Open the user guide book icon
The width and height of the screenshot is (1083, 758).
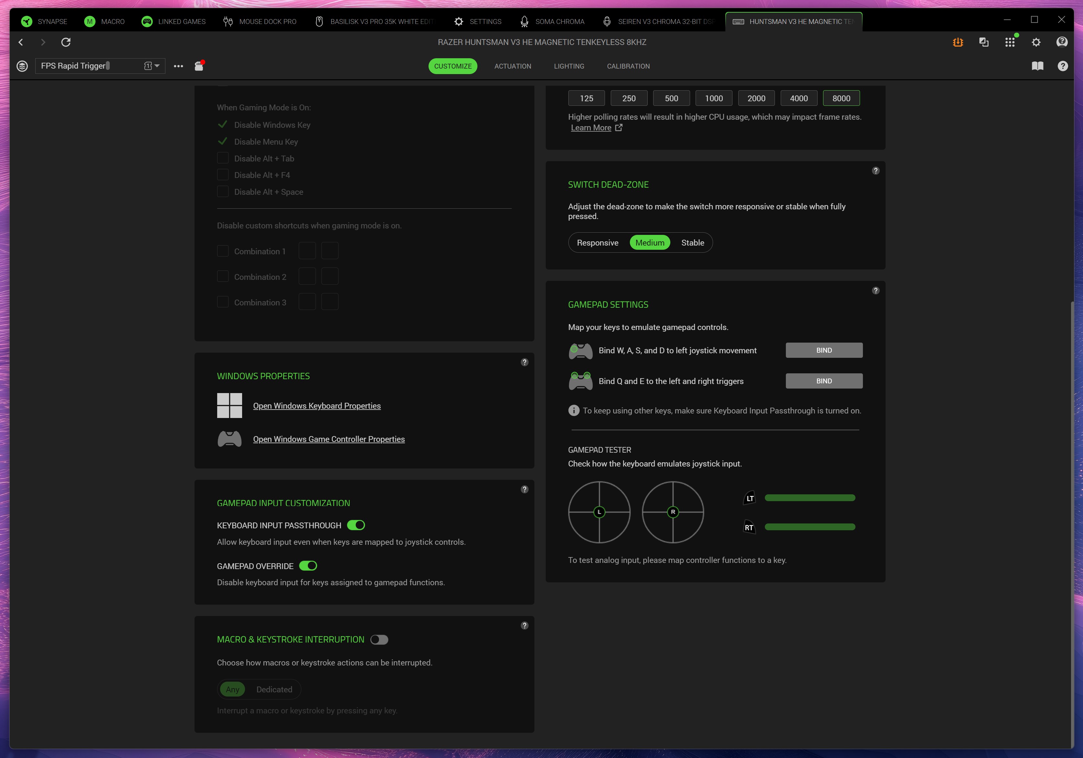pos(1038,66)
